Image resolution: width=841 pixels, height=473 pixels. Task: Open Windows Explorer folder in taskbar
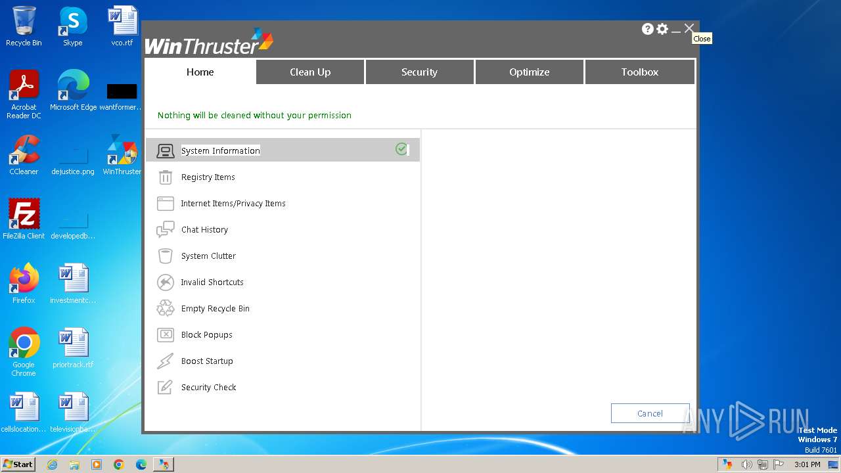tap(74, 464)
